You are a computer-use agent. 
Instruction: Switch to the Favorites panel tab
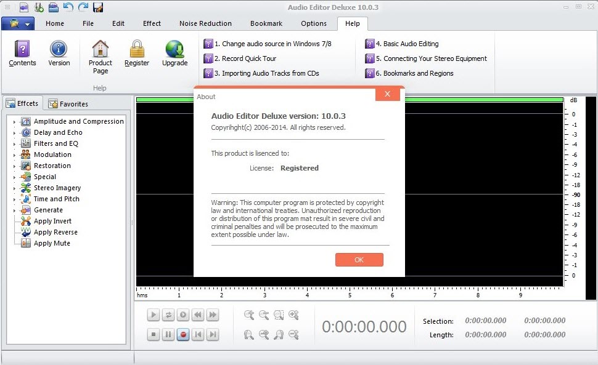[x=68, y=104]
